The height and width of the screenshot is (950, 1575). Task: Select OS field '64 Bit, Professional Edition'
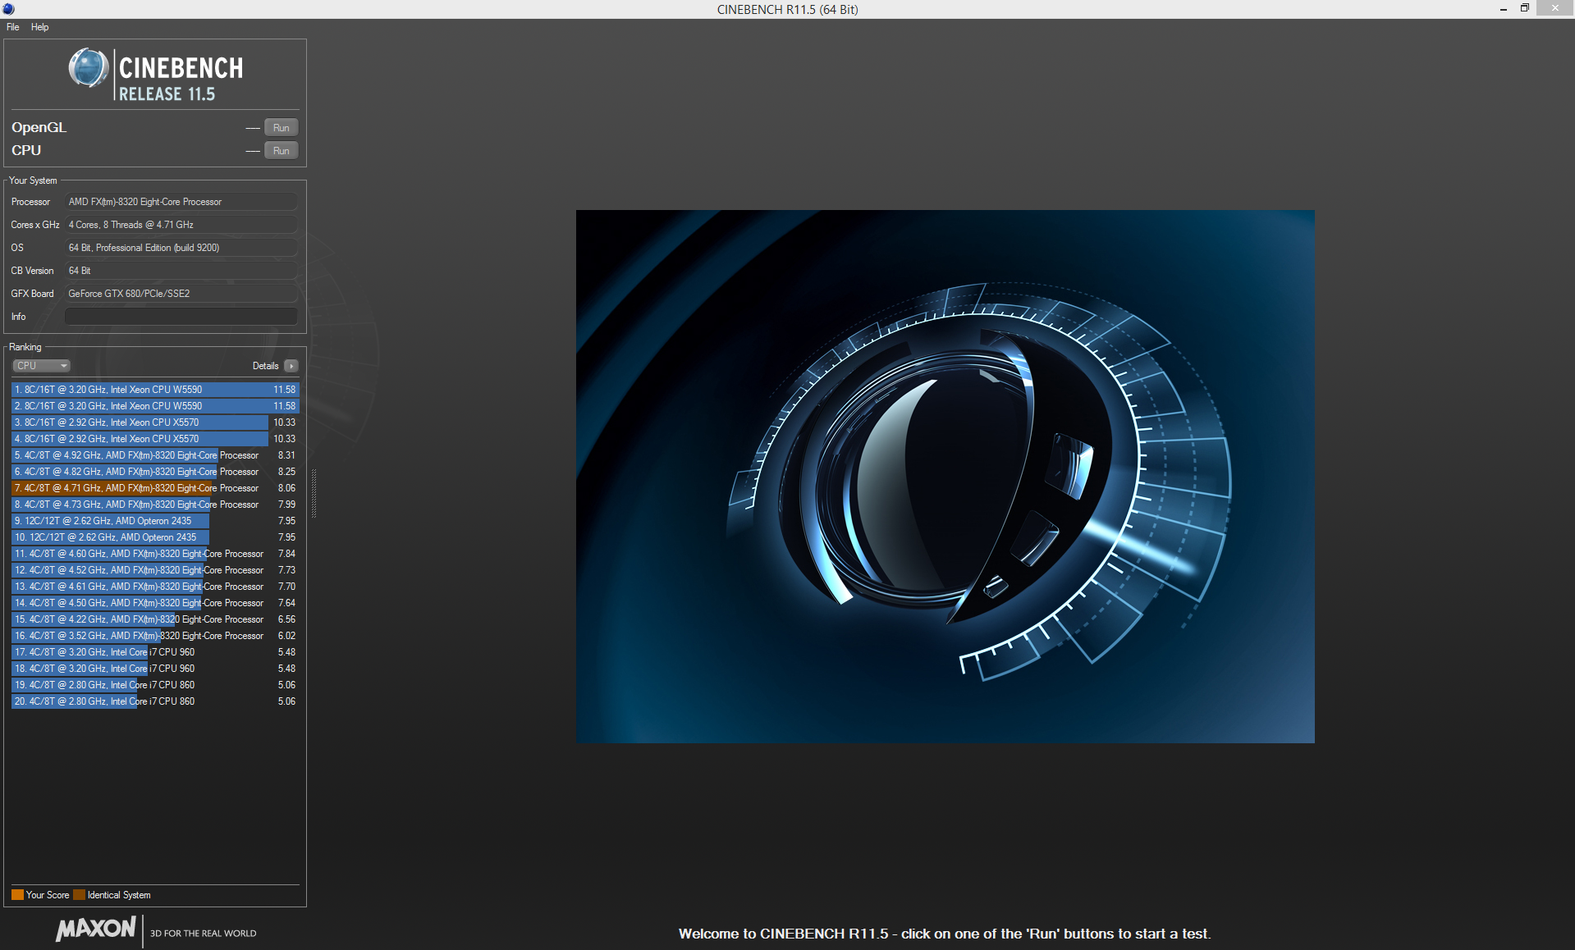point(181,248)
